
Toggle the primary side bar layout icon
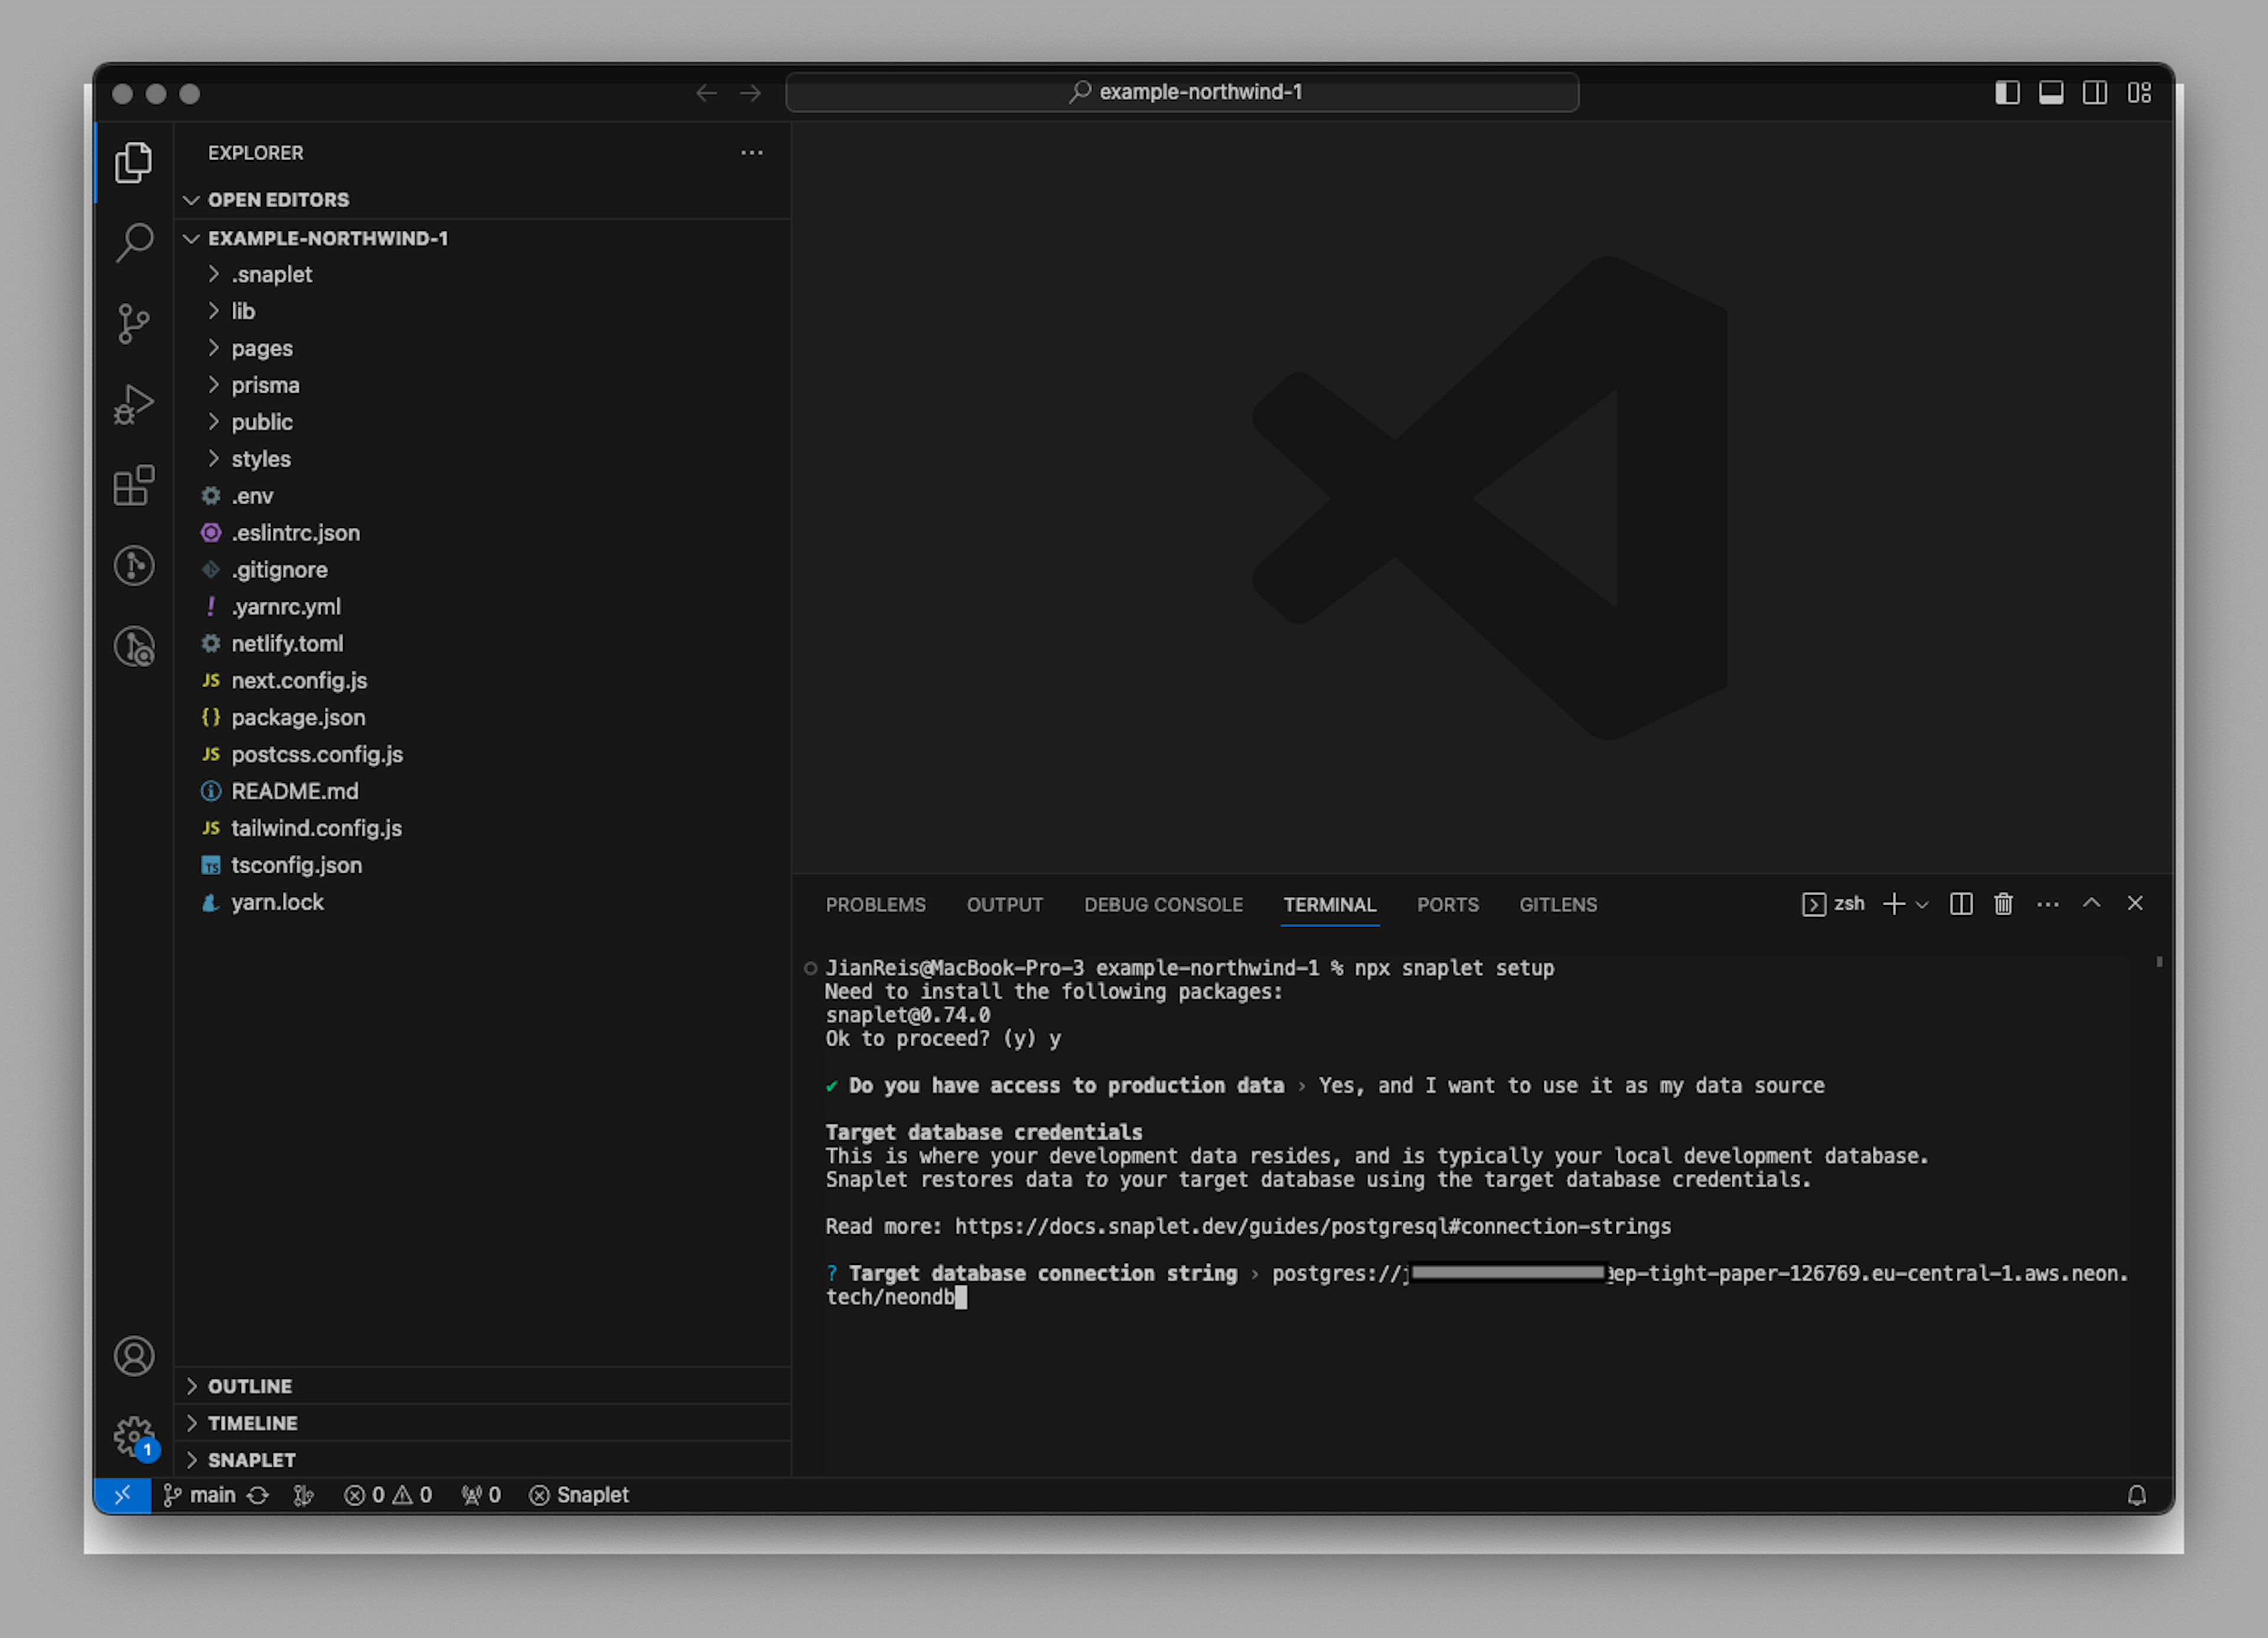click(x=2007, y=93)
